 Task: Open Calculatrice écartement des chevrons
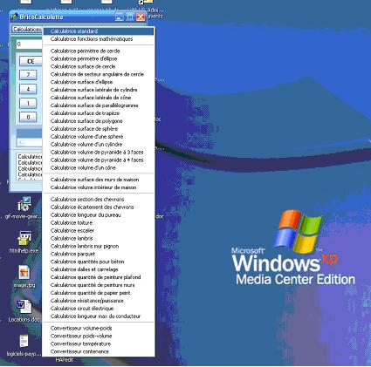[x=99, y=207]
